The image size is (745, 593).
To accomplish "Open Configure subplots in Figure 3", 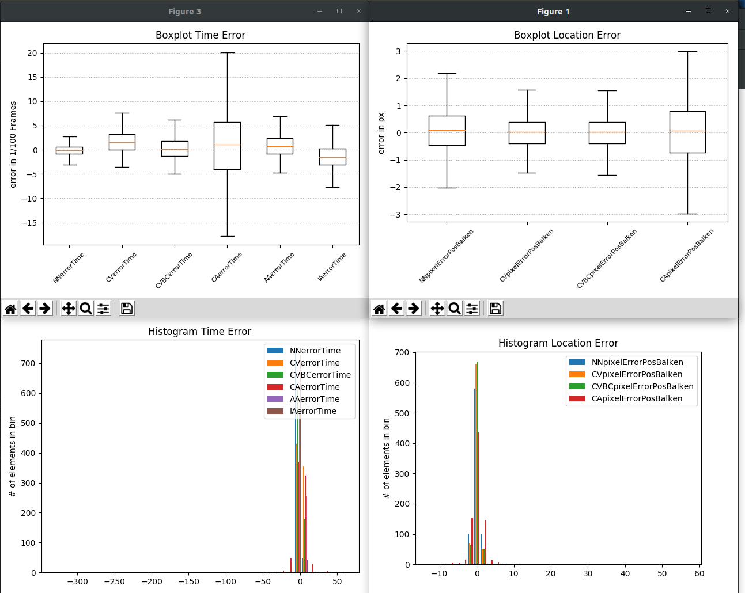I will click(103, 309).
